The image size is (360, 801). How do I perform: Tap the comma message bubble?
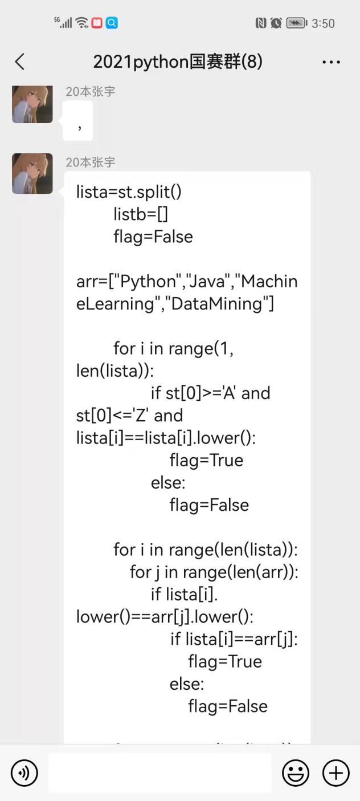(78, 121)
